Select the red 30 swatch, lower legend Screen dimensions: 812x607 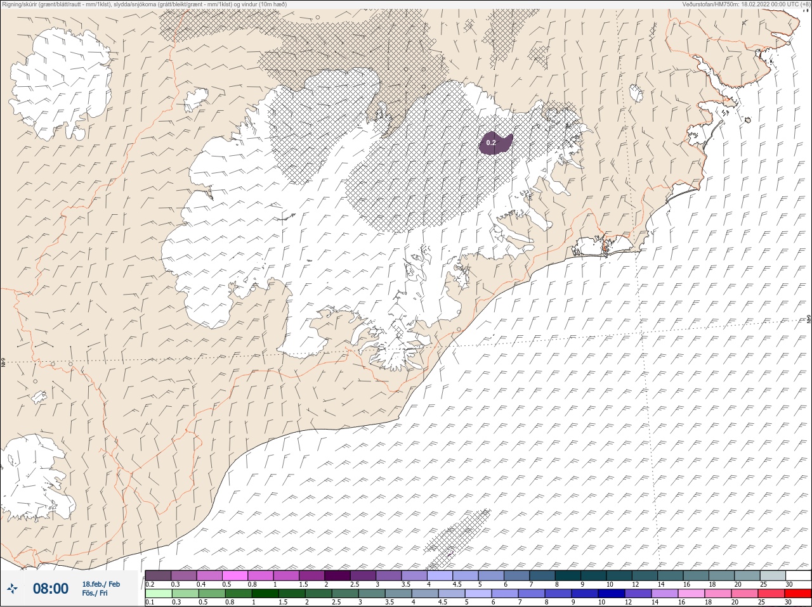pyautogui.click(x=798, y=594)
